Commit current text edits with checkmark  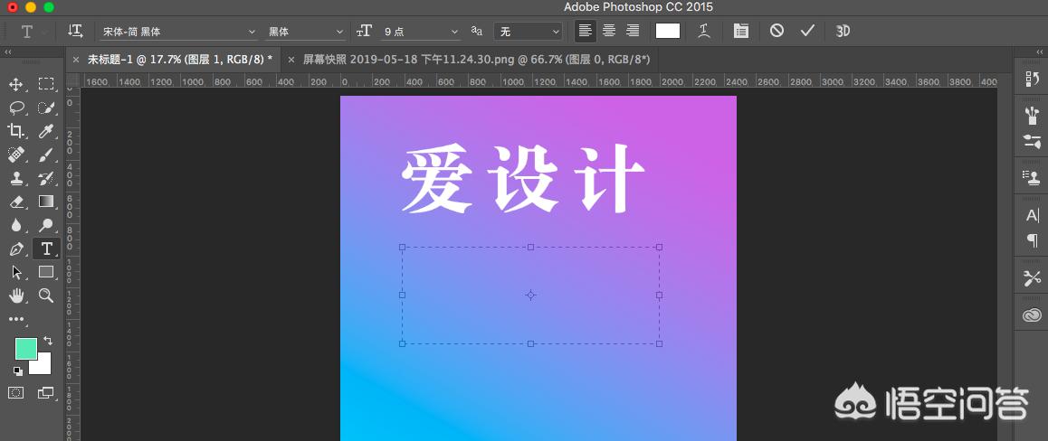click(x=807, y=31)
